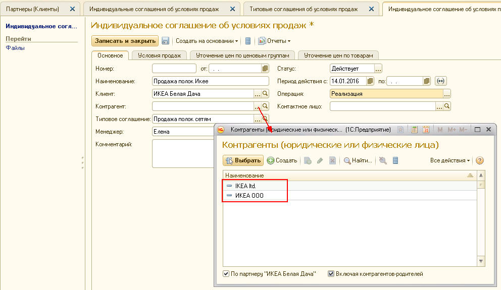Screen dimensions: 501x290
Task: Click the pencil edit icon in the Контрагенты toolbar
Action: coord(320,160)
